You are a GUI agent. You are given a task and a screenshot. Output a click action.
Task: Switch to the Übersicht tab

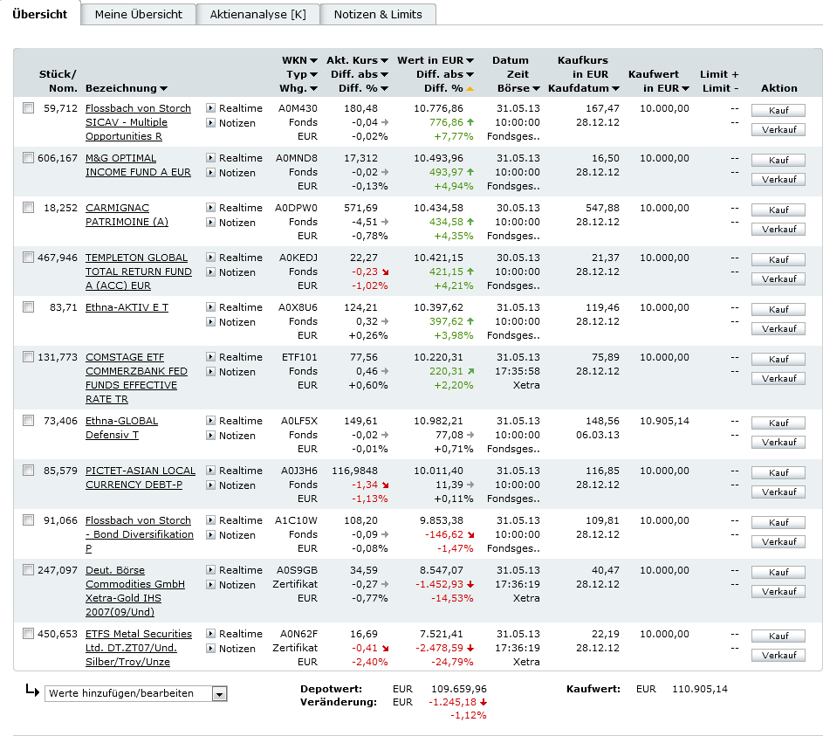(40, 14)
